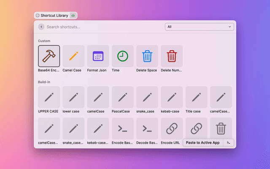Click the Paste to Active App button
270x169 pixels.
coord(202,143)
